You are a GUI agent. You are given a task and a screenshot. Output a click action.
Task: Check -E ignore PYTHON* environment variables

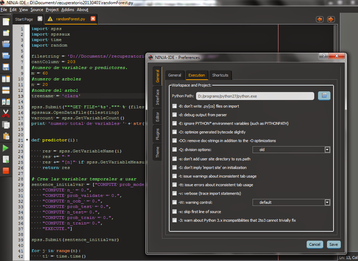[174, 123]
